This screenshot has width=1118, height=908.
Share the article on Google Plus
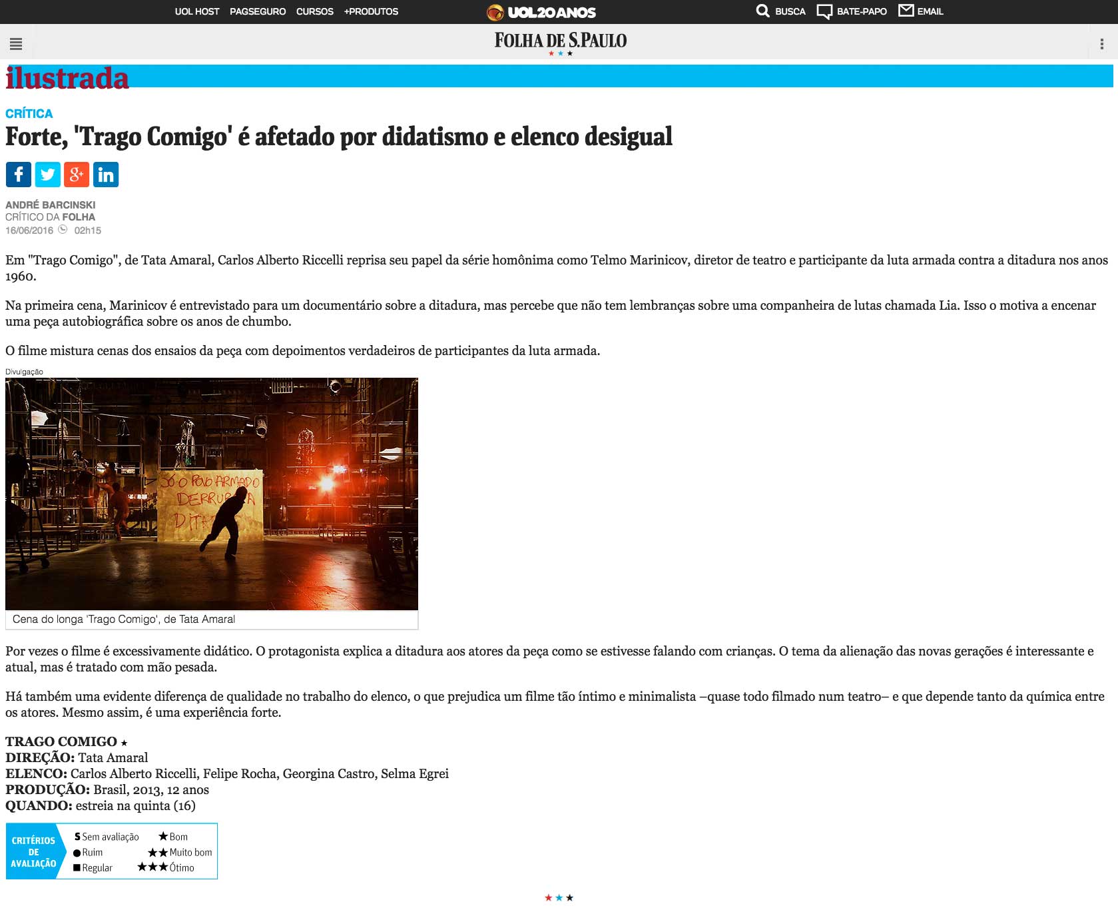click(77, 175)
